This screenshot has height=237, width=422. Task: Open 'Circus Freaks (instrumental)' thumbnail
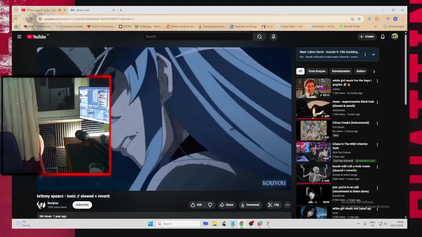tap(314, 131)
